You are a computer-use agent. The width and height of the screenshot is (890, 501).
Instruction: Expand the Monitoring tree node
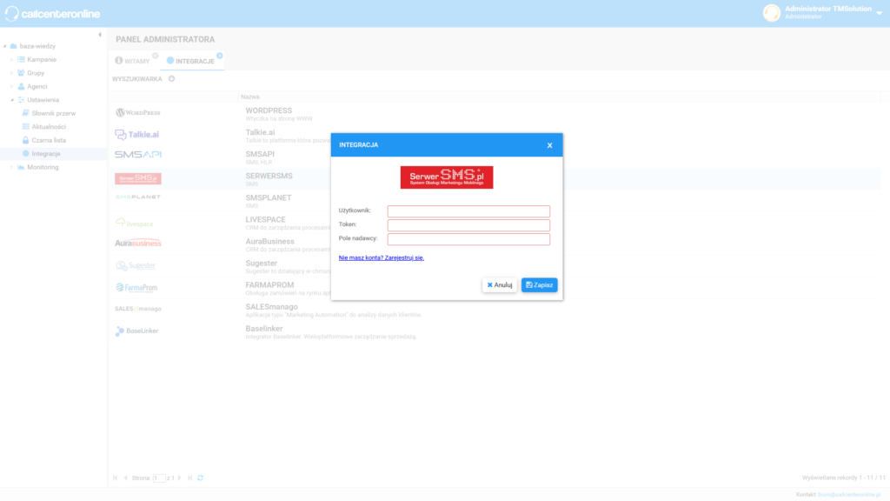[x=12, y=167]
